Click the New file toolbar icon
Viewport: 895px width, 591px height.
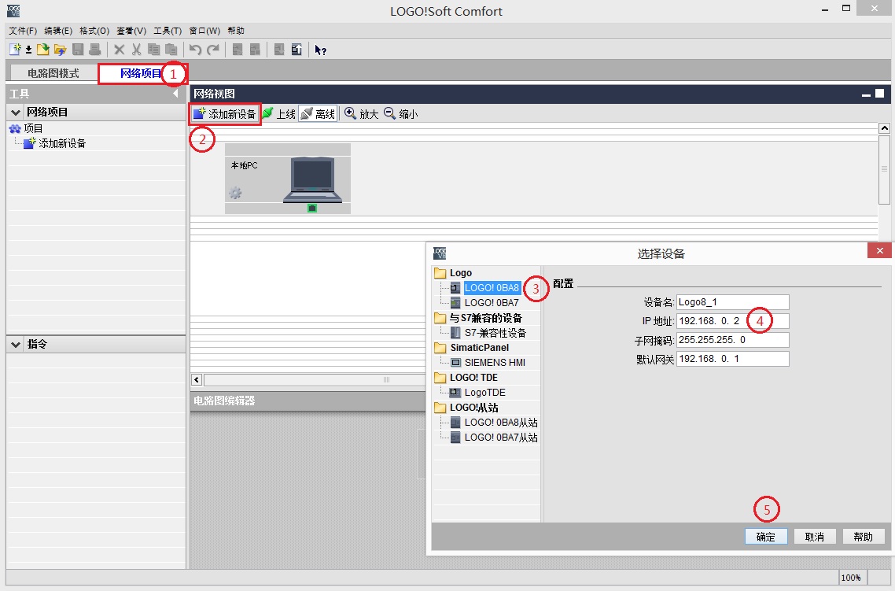[x=15, y=50]
